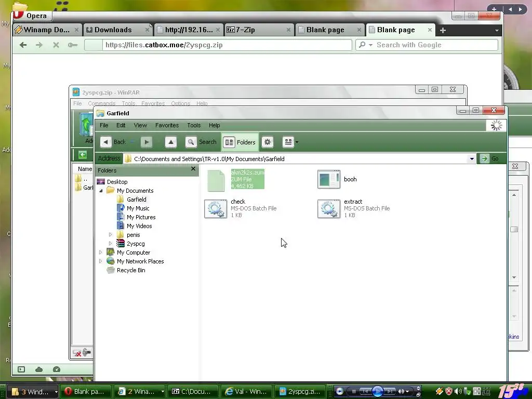Click the Blank pa... Opera taskbar button
This screenshot has height=399, width=532.
coord(86,392)
